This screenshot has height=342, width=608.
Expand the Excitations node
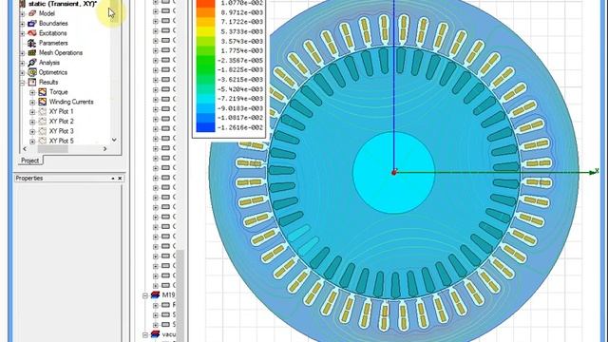(23, 33)
